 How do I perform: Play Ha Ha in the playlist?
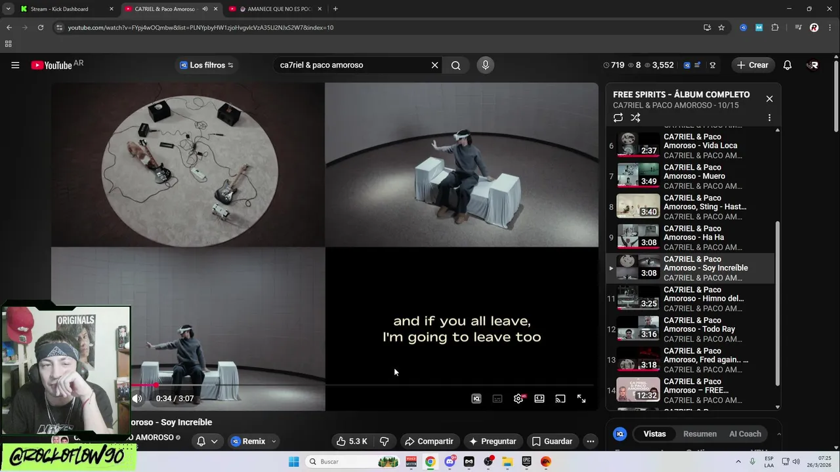click(690, 237)
